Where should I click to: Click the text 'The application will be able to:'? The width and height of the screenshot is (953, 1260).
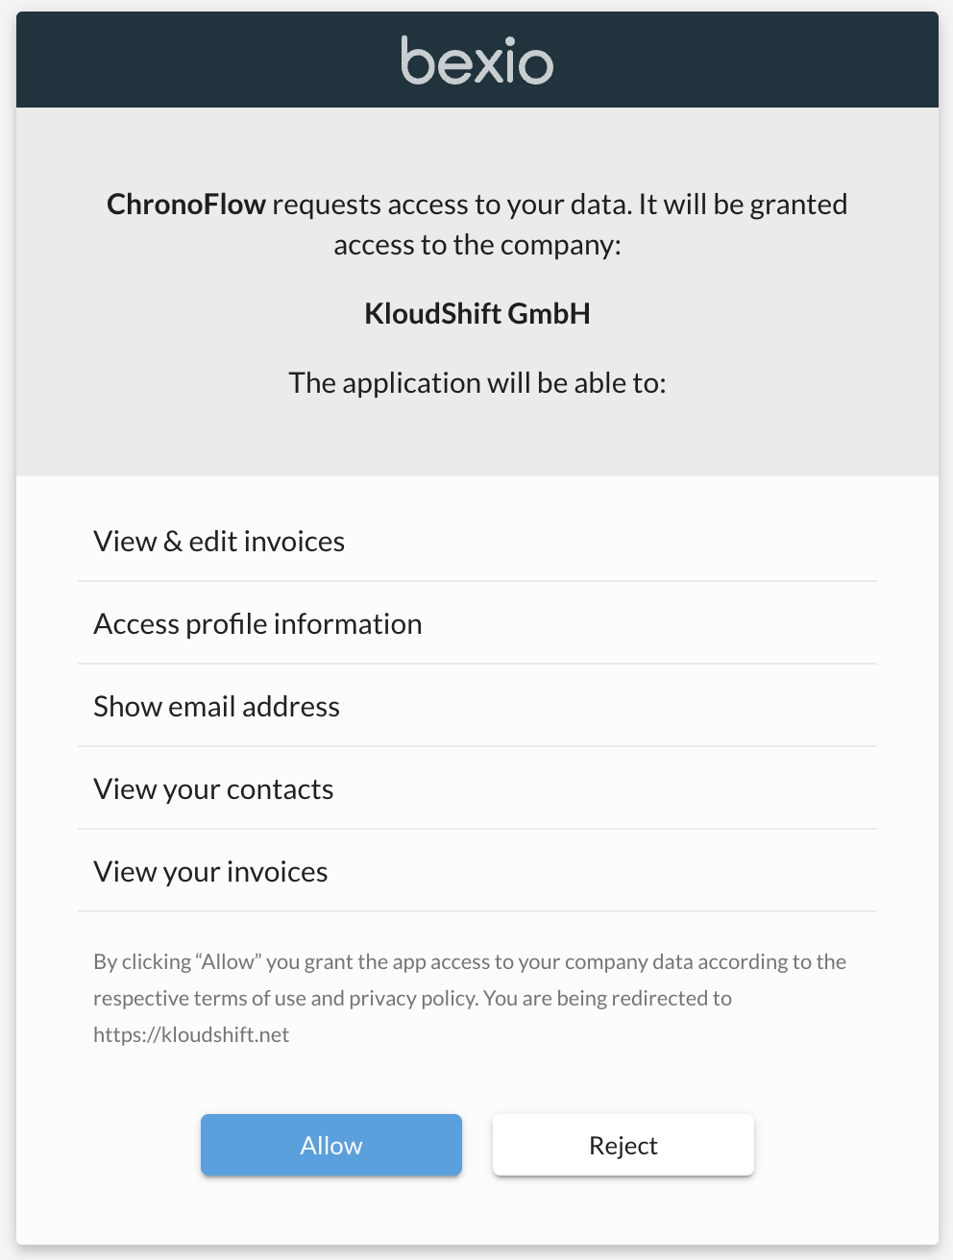click(476, 382)
